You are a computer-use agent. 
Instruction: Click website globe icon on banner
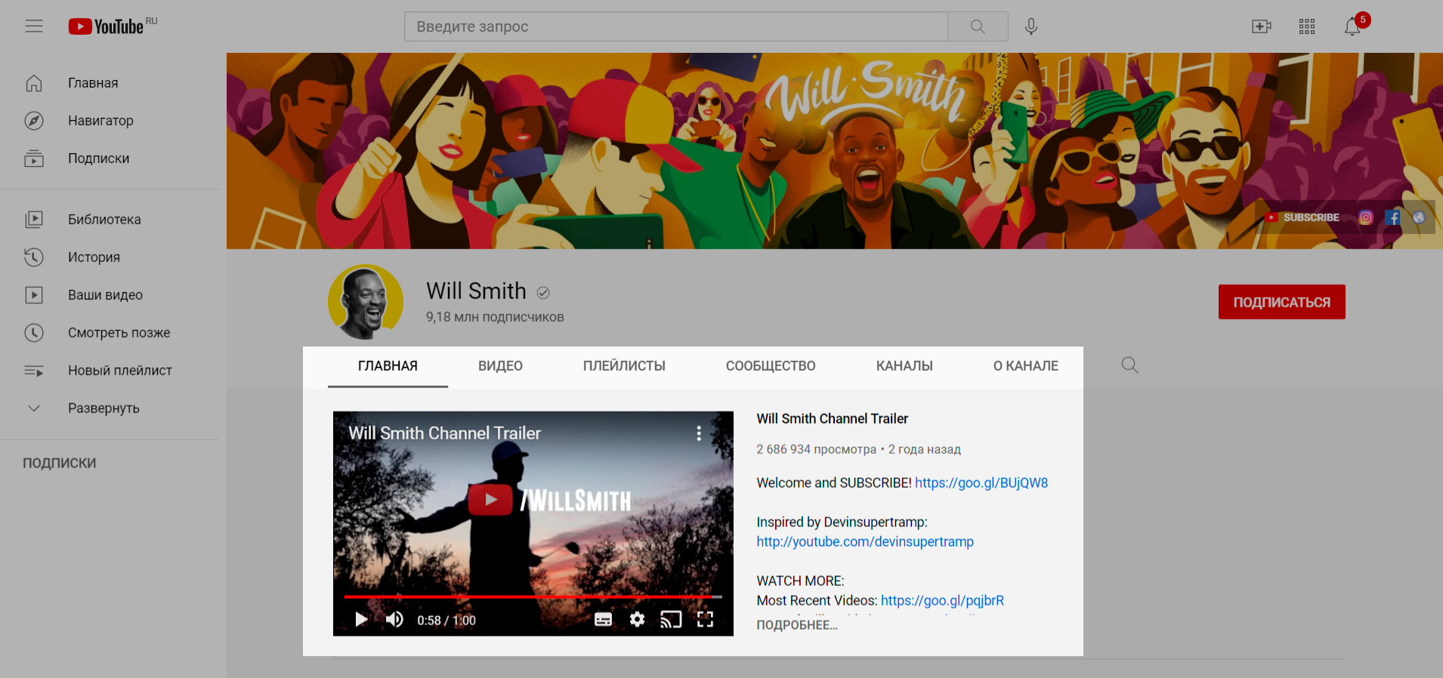(1419, 217)
